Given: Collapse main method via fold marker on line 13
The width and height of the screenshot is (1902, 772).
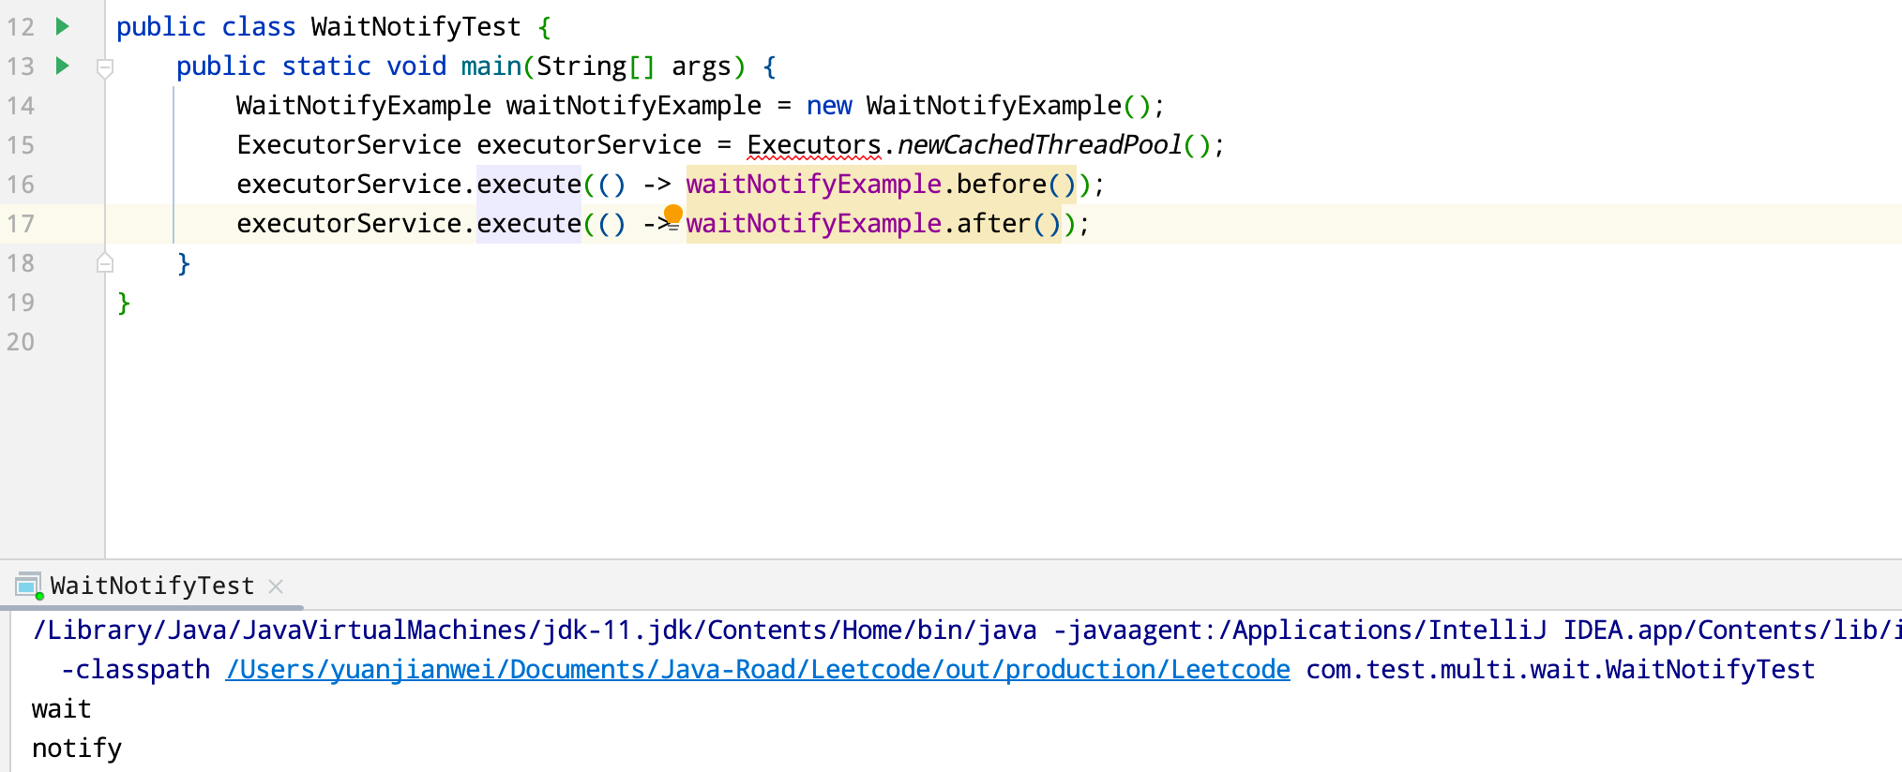Looking at the screenshot, I should point(105,67).
